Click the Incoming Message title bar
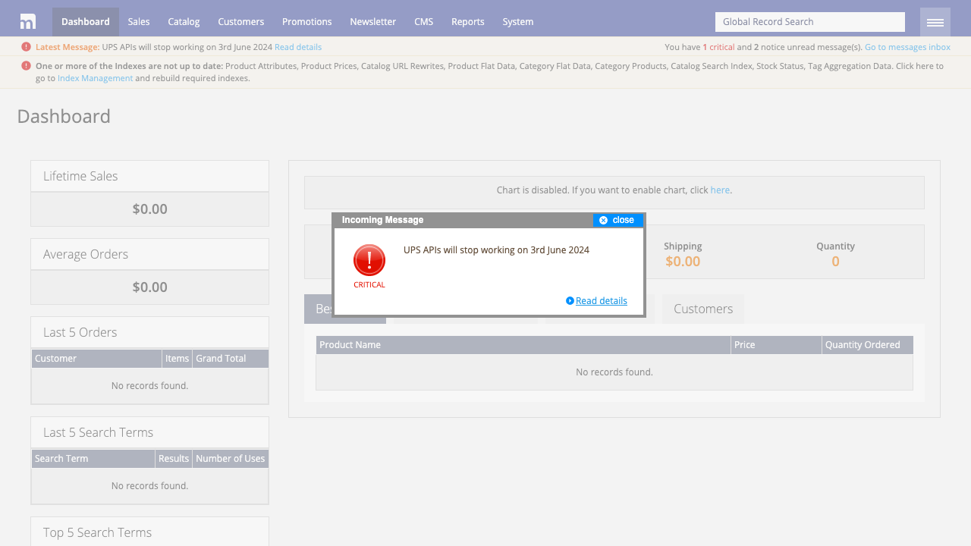Viewport: 971px width, 546px height. (x=464, y=220)
